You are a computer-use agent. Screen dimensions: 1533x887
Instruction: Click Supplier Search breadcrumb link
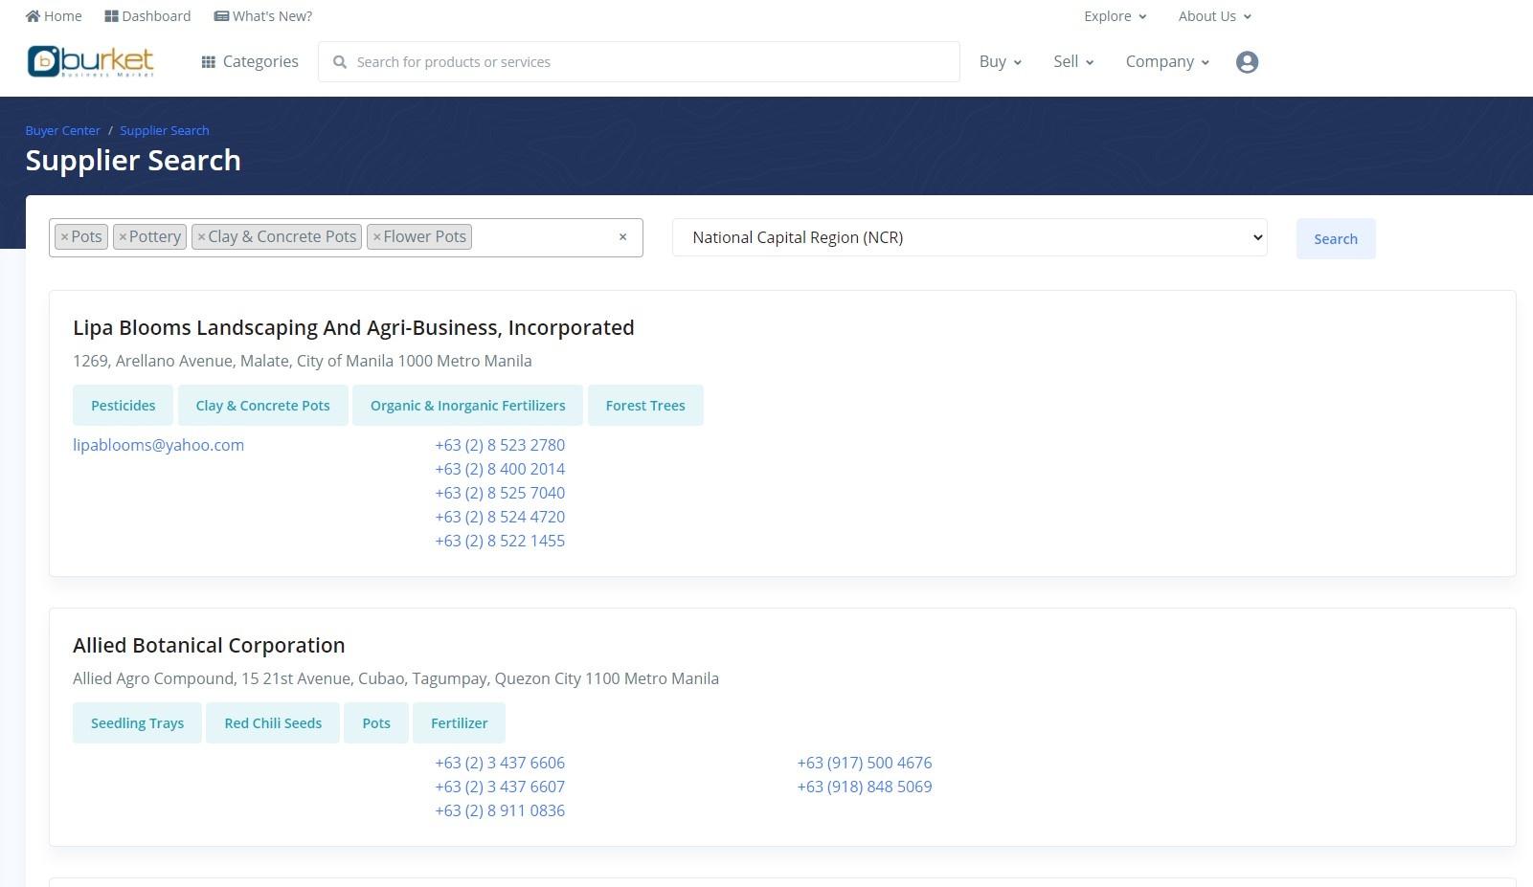(164, 130)
